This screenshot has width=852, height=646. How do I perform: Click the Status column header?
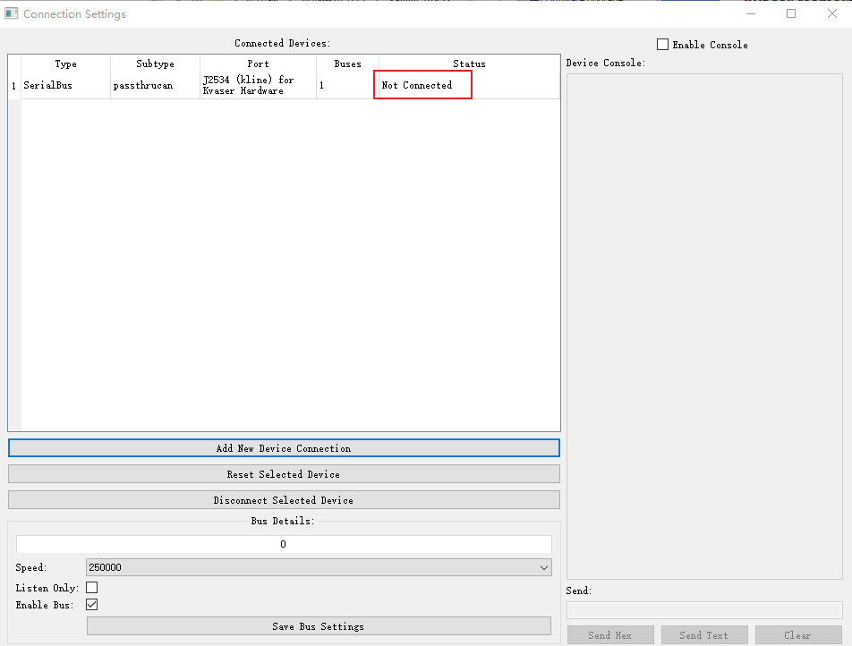[470, 64]
